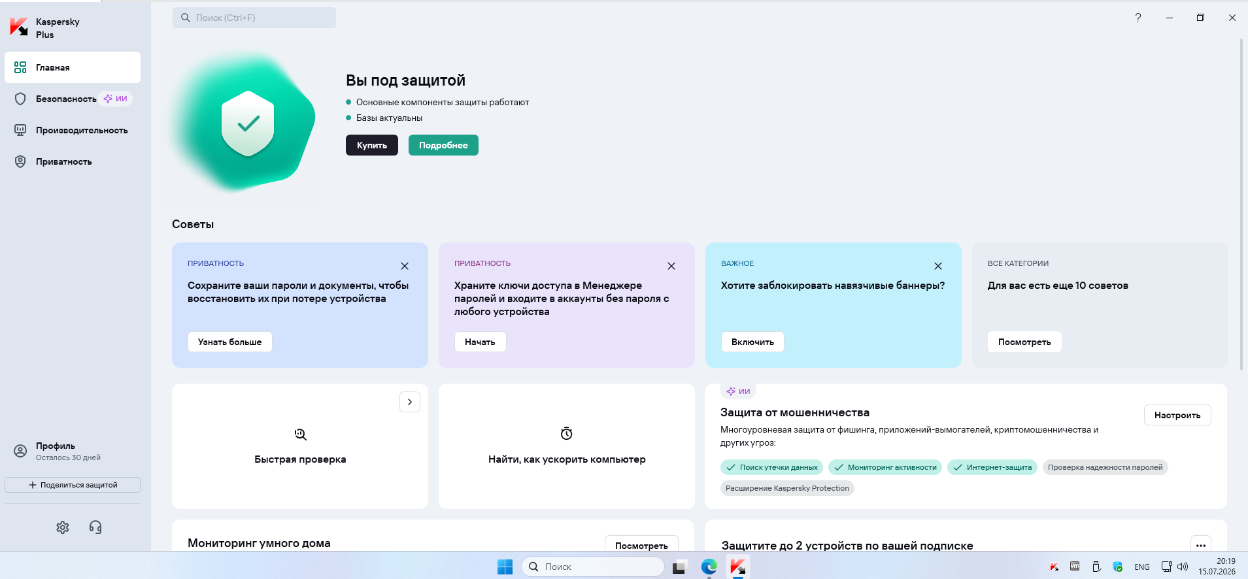1248x579 pixels.
Task: Open the three-dots menu for device subscription
Action: click(1201, 546)
